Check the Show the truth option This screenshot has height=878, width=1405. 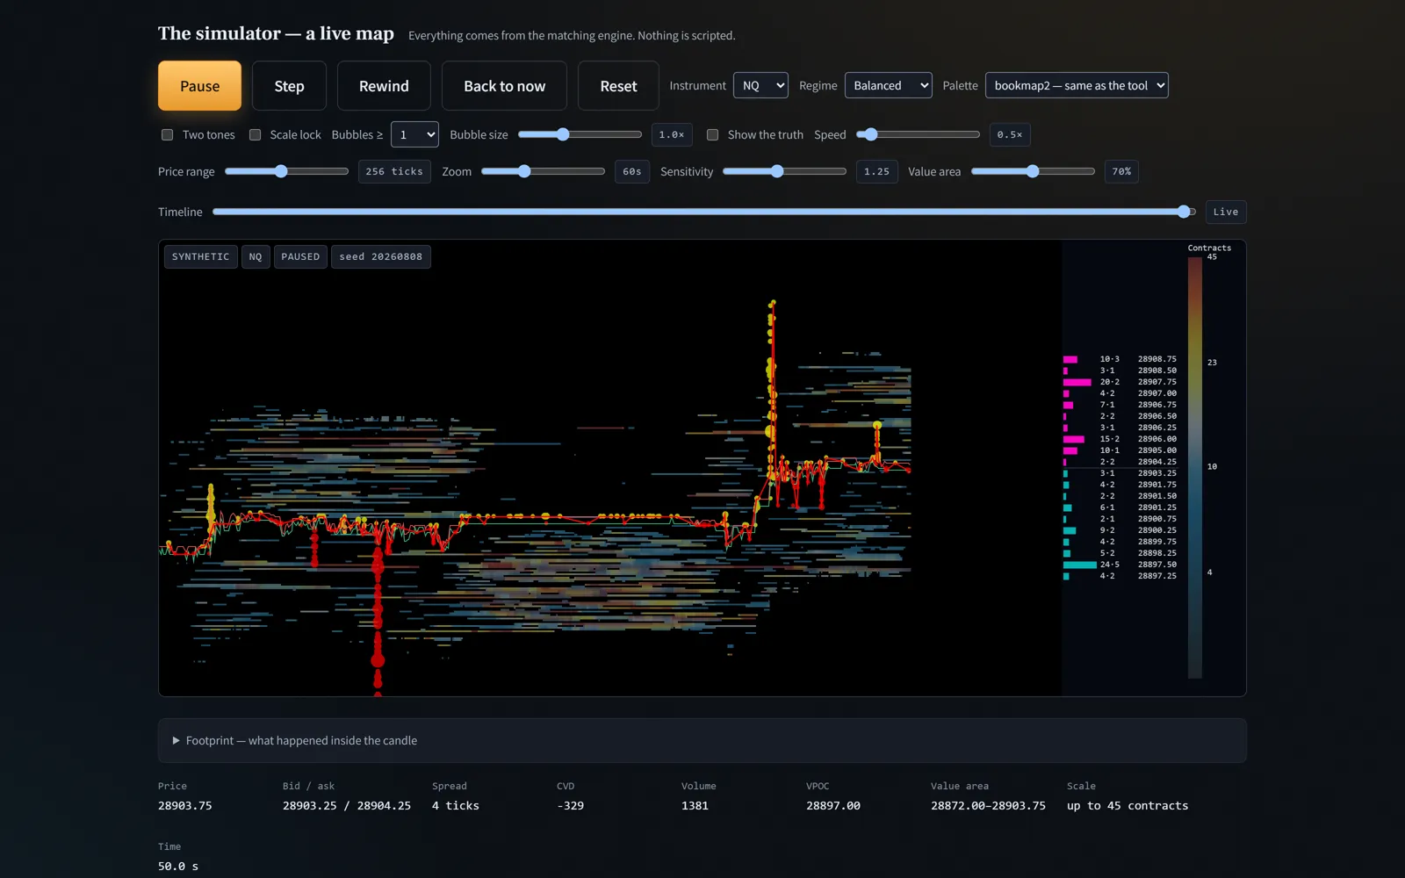pyautogui.click(x=712, y=134)
